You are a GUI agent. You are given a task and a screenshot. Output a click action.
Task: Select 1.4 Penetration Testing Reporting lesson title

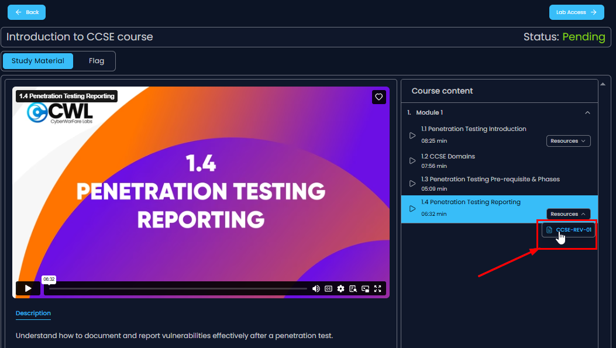(x=471, y=202)
